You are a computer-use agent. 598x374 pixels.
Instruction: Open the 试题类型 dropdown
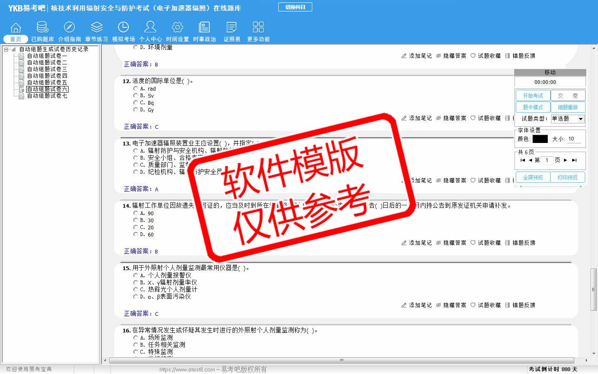point(581,119)
